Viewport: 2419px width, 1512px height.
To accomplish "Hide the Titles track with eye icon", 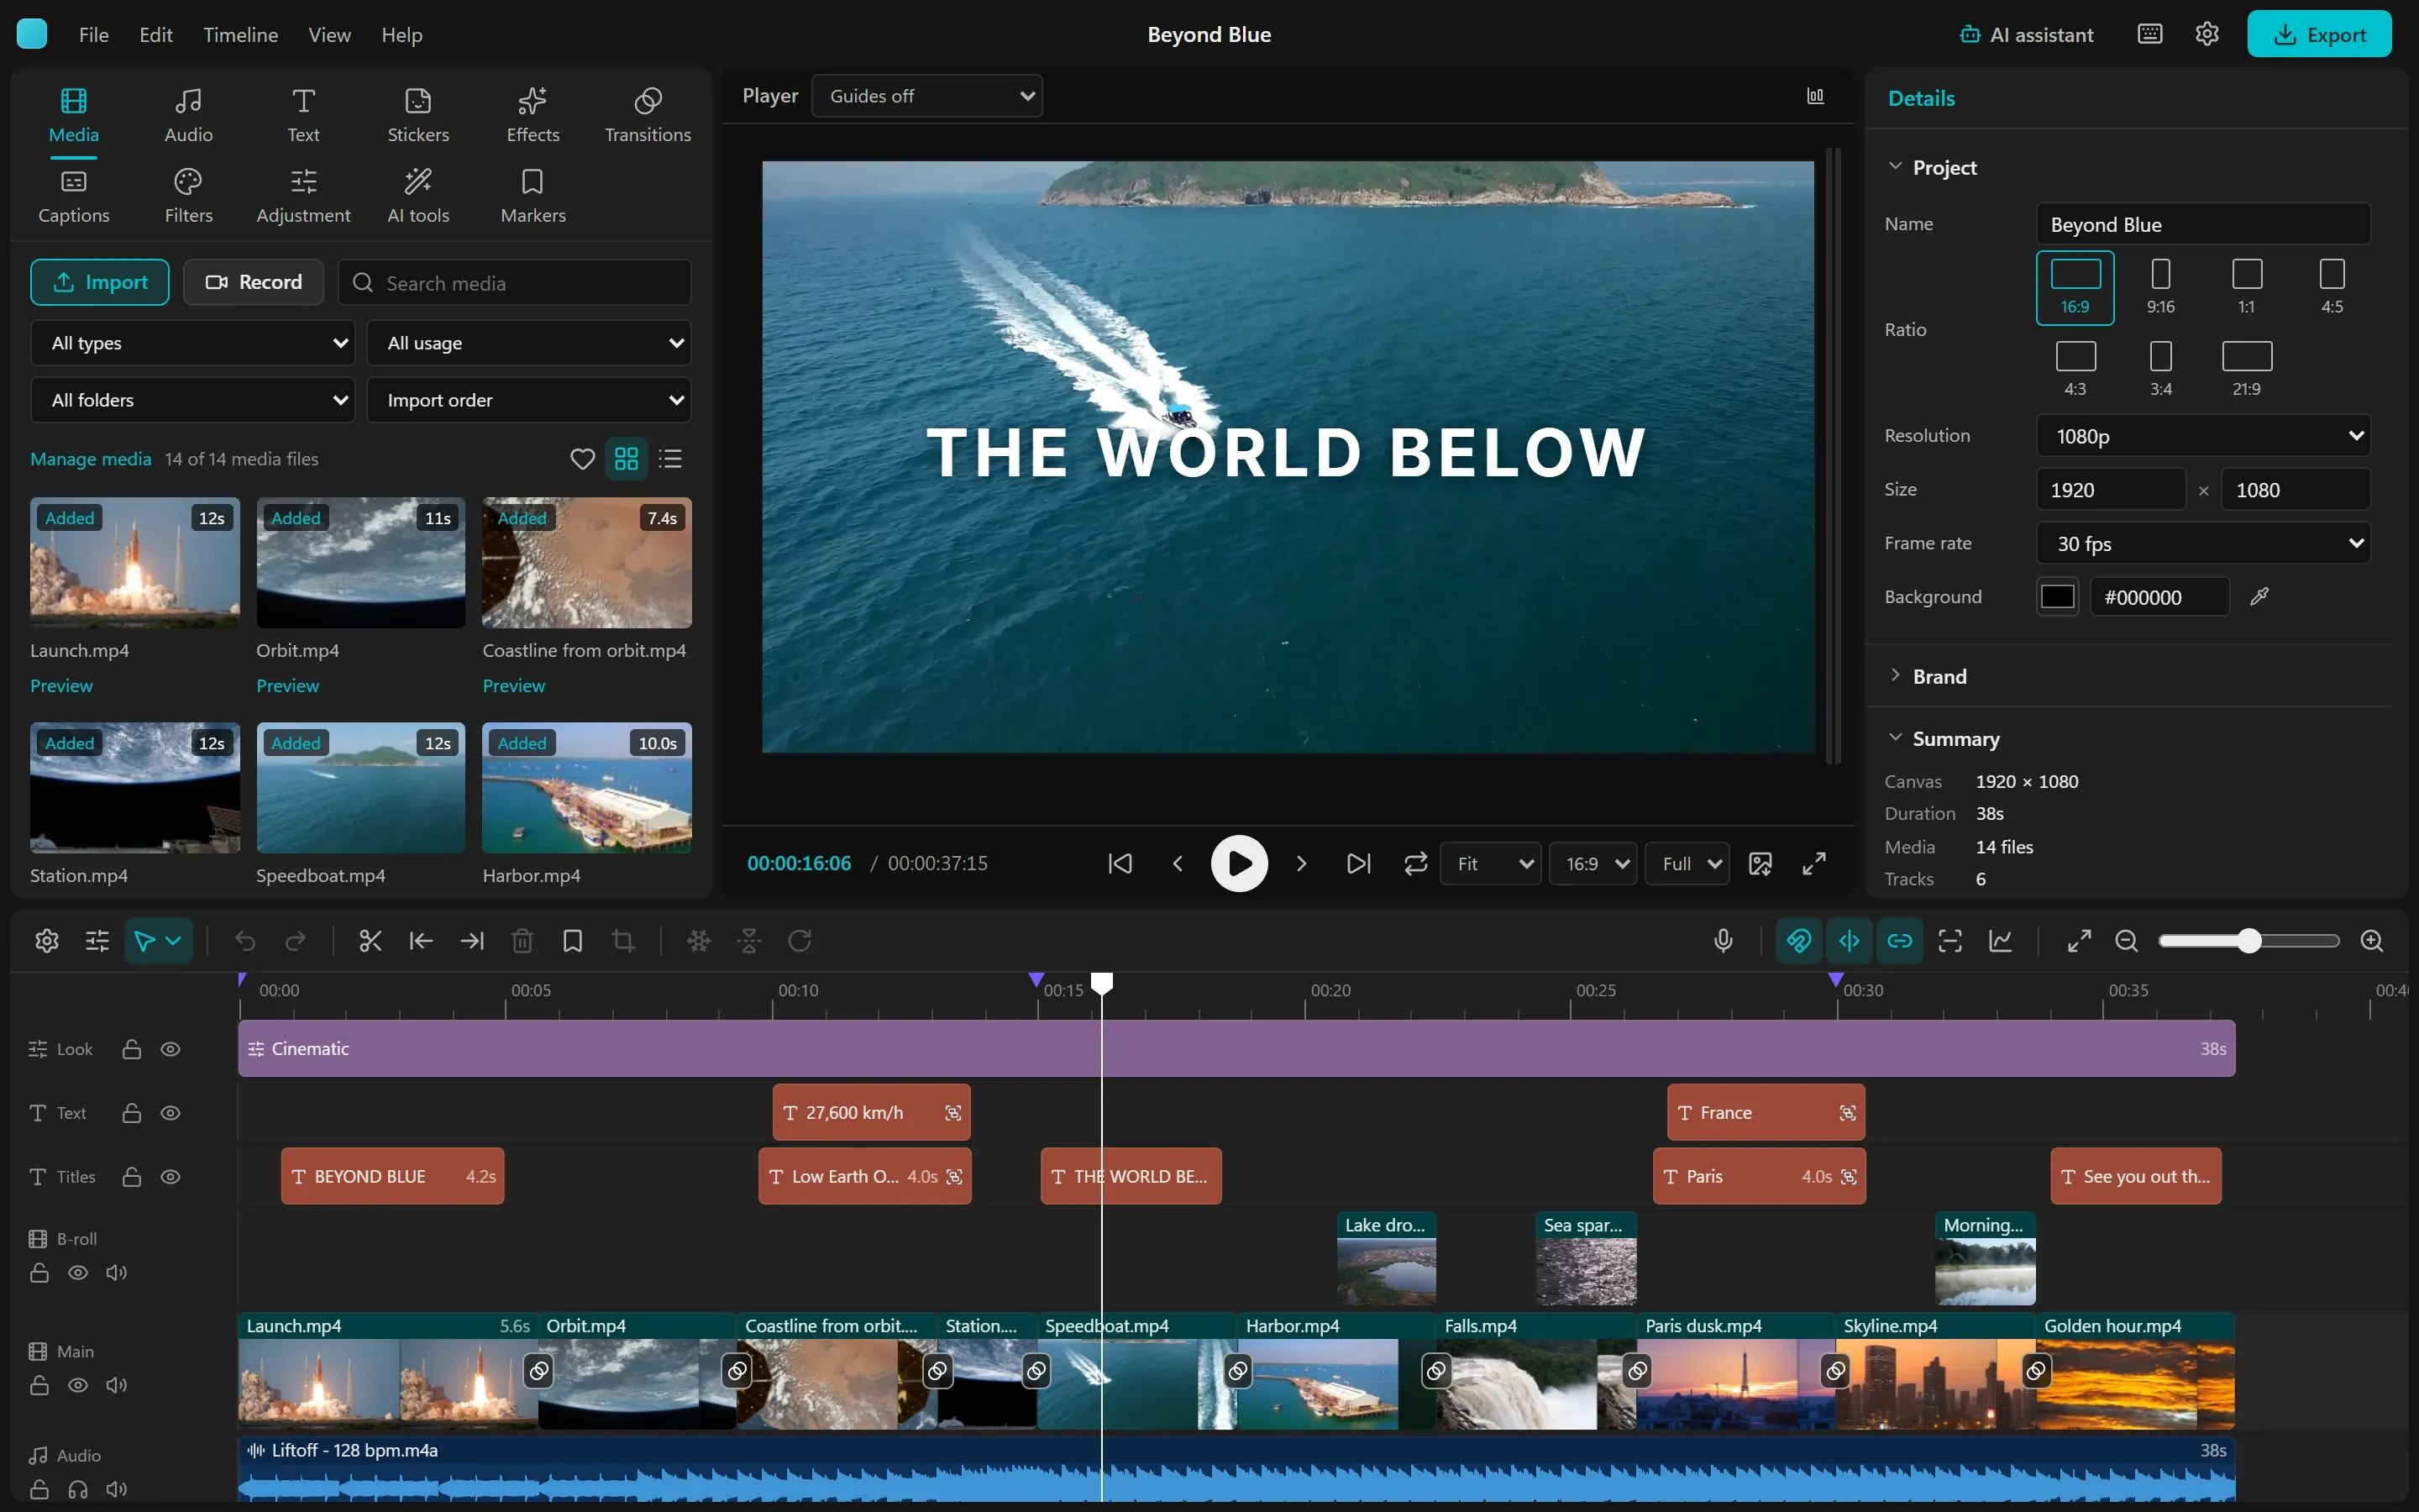I will coord(171,1177).
